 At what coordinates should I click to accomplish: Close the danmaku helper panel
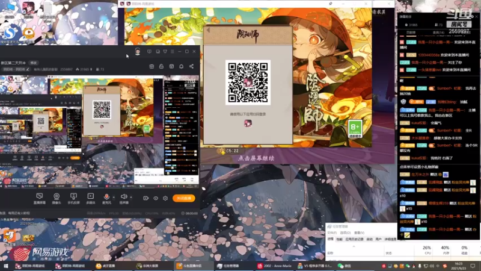coord(476,17)
